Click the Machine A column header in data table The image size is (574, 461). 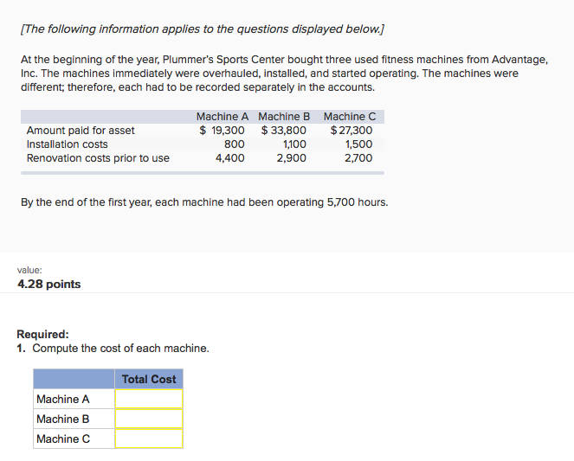pos(223,116)
